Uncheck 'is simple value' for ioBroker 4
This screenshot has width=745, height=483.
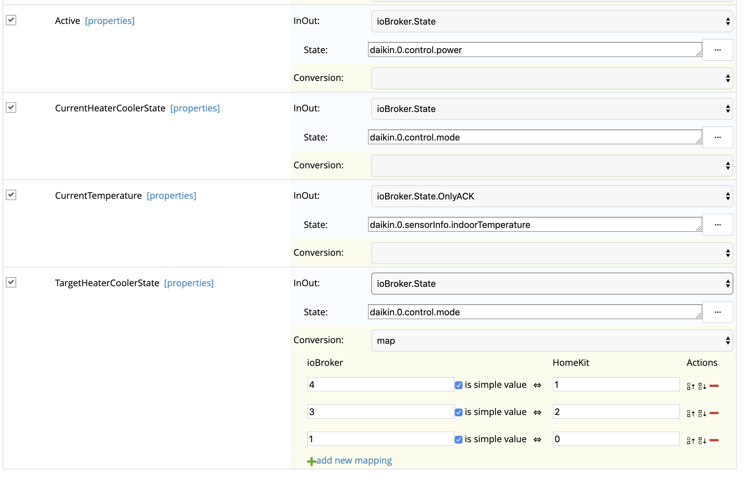pyautogui.click(x=458, y=385)
